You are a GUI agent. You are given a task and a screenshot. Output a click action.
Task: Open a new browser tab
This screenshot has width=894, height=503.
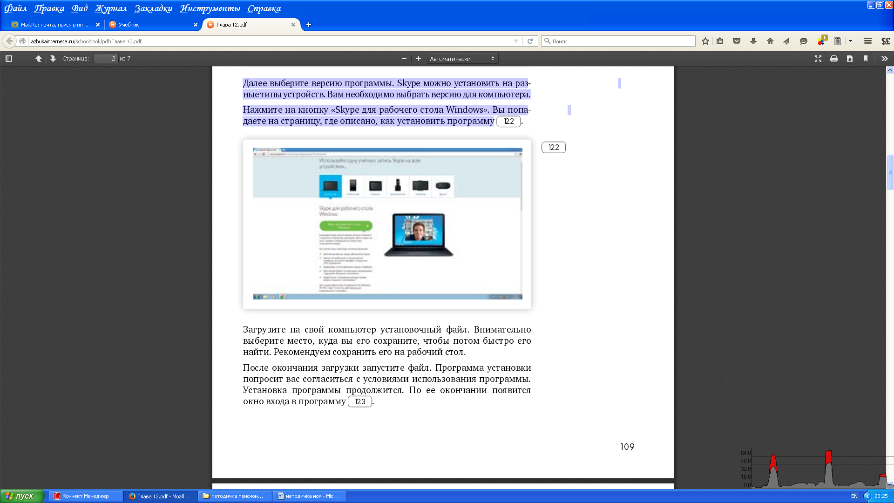click(x=309, y=25)
